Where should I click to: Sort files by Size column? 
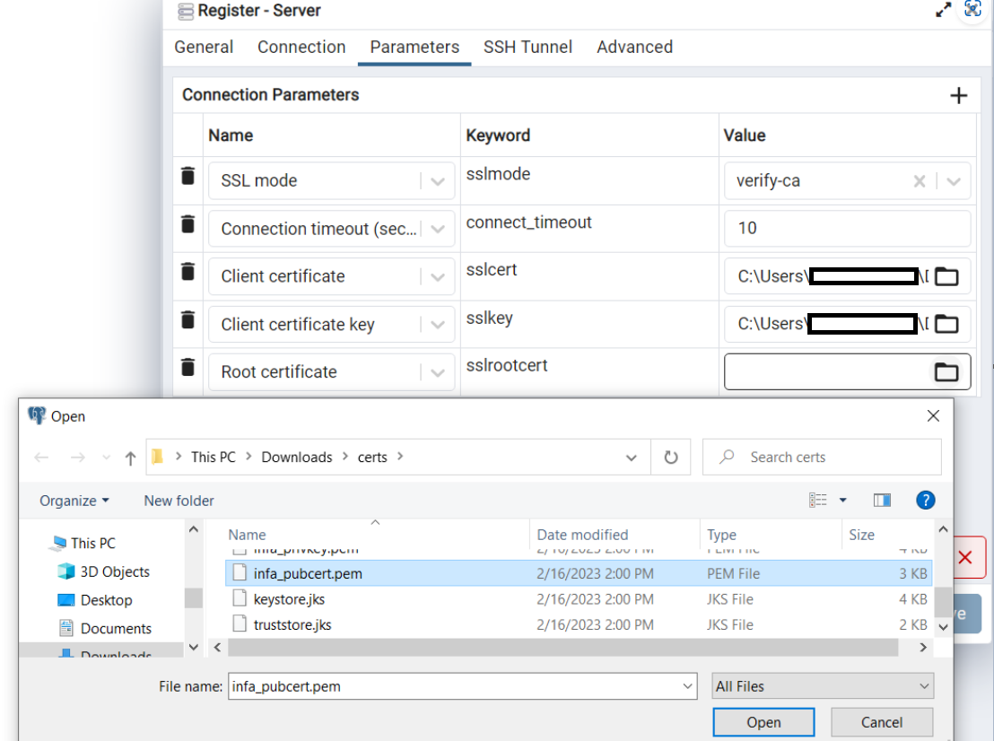tap(861, 535)
